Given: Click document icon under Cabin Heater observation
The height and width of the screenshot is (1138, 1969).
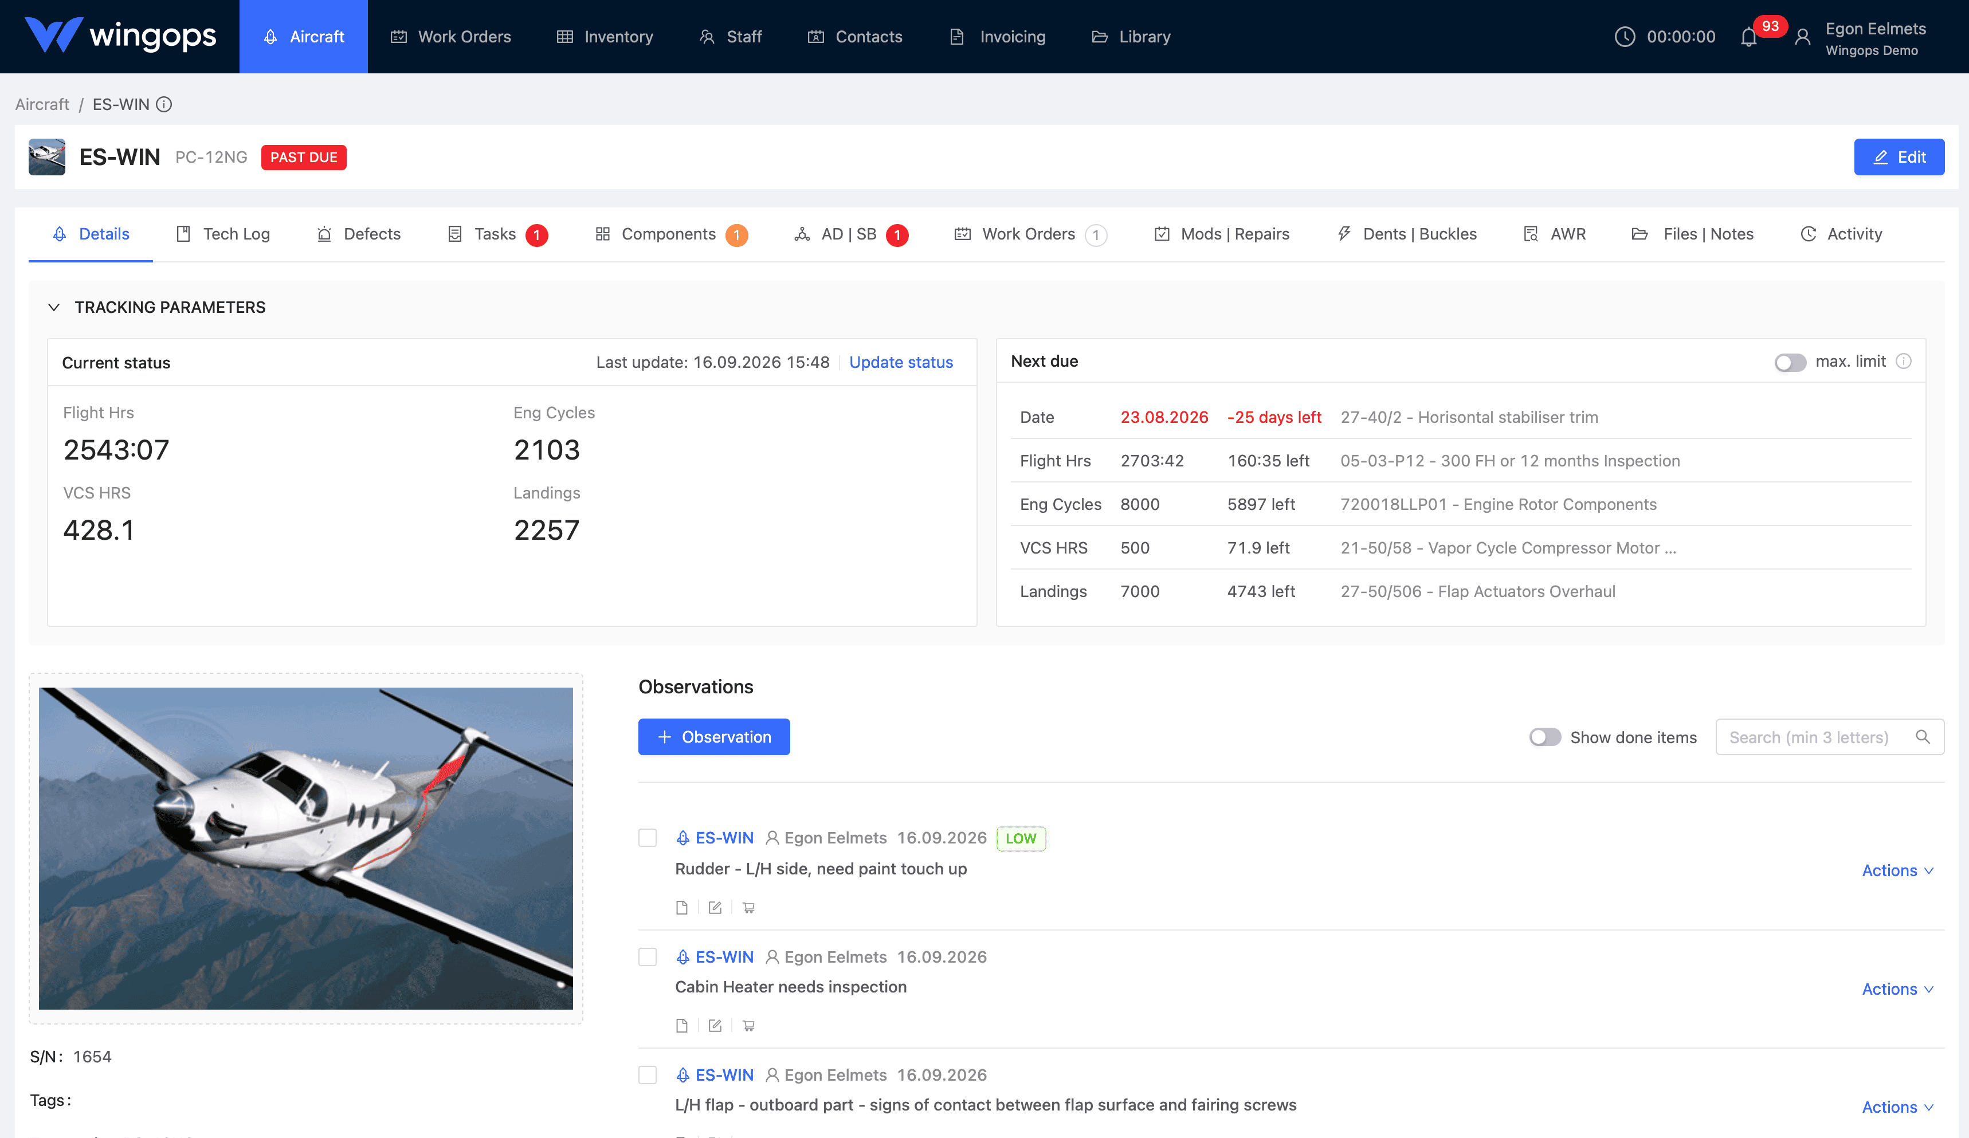Looking at the screenshot, I should click(681, 1026).
